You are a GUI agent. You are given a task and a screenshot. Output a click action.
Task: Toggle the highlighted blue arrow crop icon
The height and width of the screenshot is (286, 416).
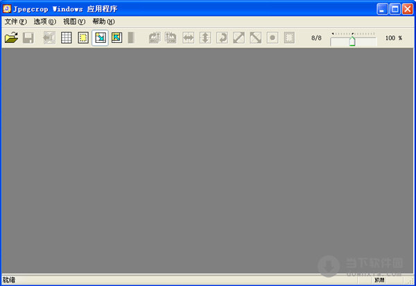pyautogui.click(x=100, y=38)
